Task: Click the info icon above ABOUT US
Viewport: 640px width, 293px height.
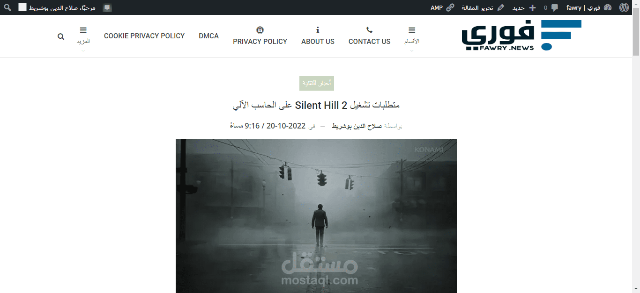Action: [318, 30]
